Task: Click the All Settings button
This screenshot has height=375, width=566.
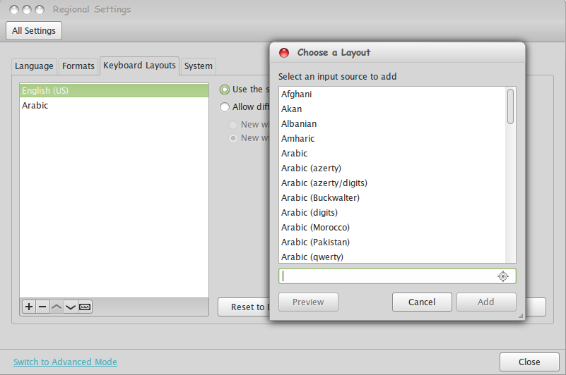Action: pyautogui.click(x=34, y=30)
